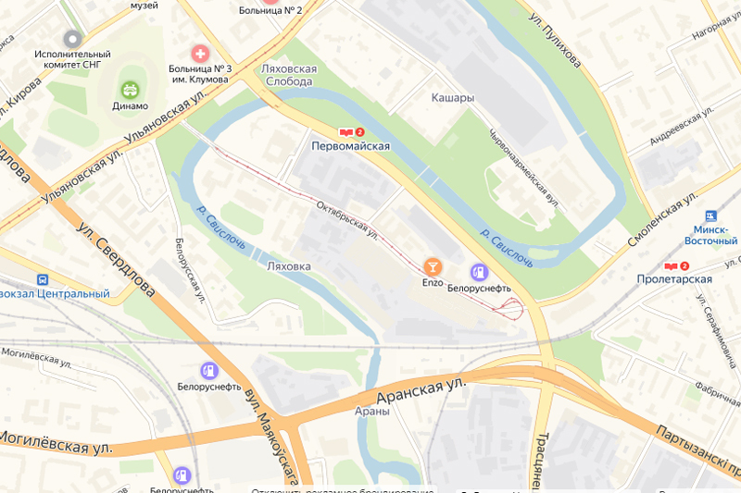Screen dimensions: 741x493
Task: Select the Ляховка district label
Action: point(289,266)
